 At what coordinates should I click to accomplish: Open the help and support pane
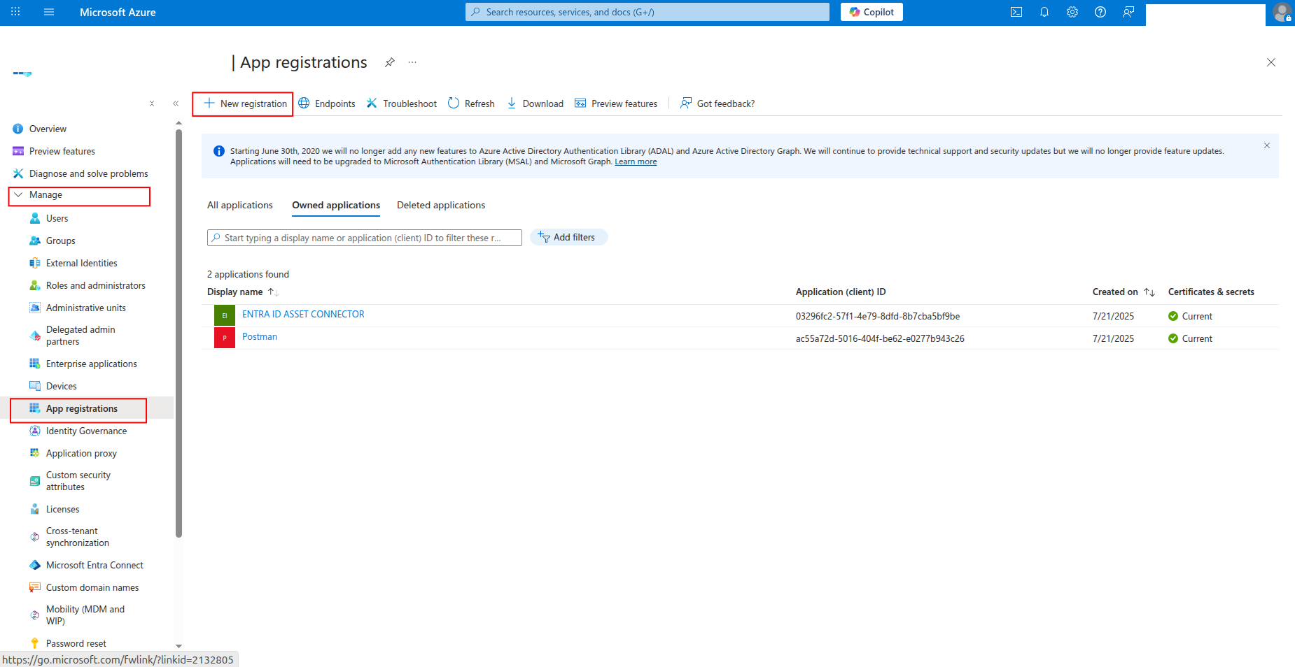pyautogui.click(x=1100, y=12)
